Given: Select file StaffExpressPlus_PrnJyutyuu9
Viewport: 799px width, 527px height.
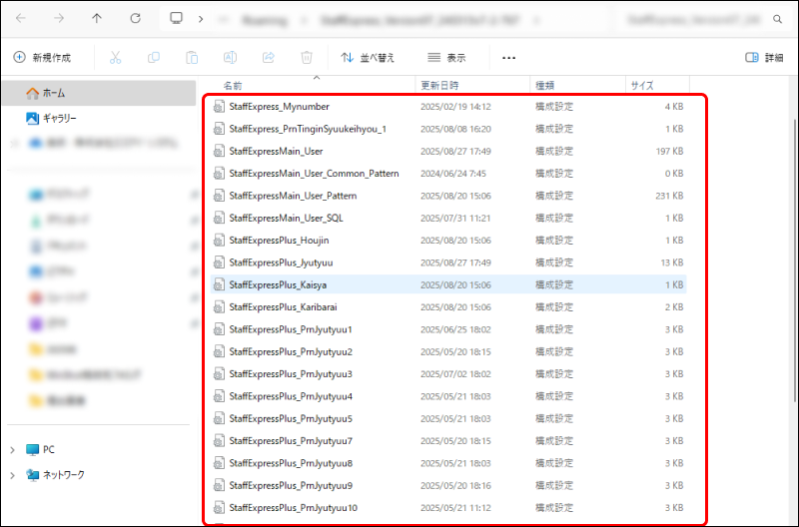Looking at the screenshot, I should pos(291,486).
